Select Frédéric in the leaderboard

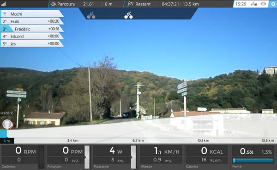coord(32,29)
